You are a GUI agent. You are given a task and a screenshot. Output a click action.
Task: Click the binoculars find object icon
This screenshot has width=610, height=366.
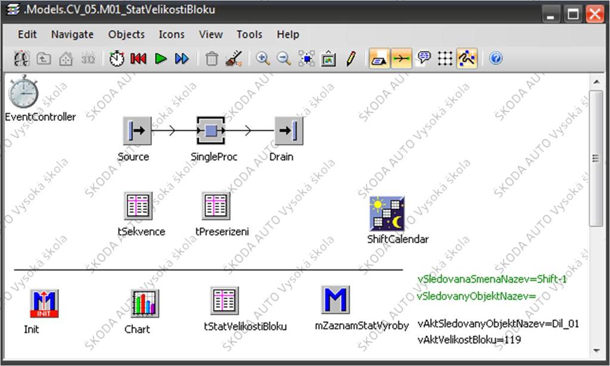(22, 59)
